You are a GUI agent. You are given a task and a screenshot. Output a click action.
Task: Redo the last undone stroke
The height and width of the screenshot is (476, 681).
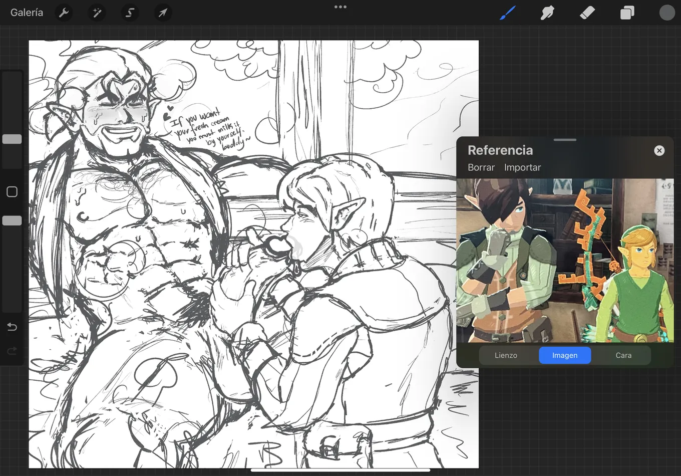click(12, 351)
